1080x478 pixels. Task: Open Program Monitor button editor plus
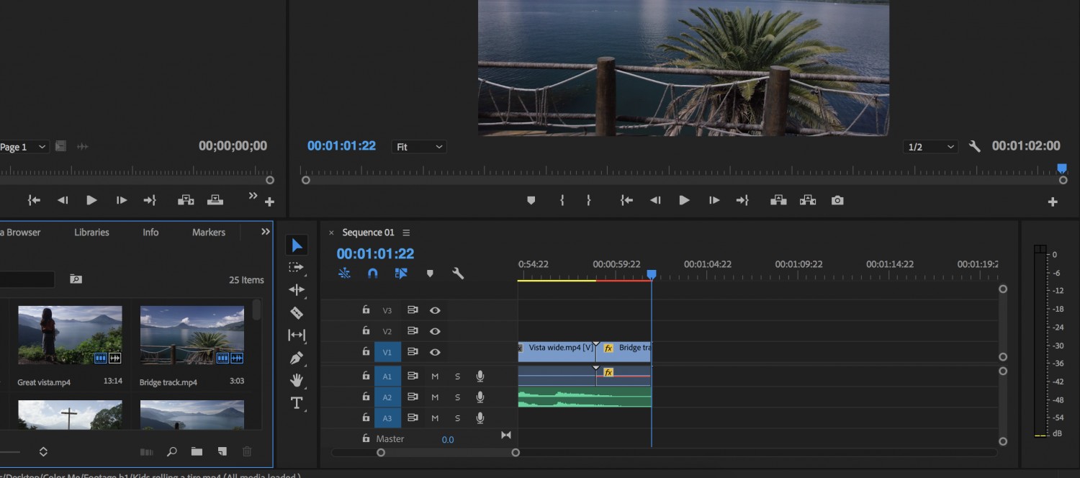pyautogui.click(x=1053, y=202)
